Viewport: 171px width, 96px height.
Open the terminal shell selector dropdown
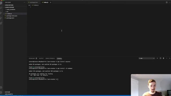[147, 58]
